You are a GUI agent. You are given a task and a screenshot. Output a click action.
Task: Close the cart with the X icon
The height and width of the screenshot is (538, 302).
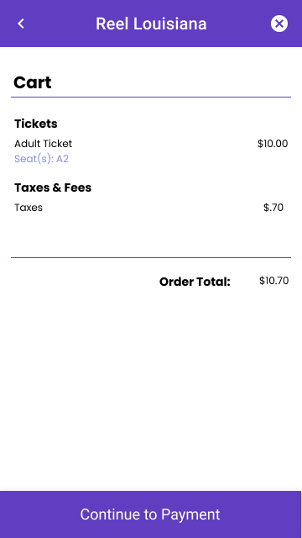pos(279,24)
